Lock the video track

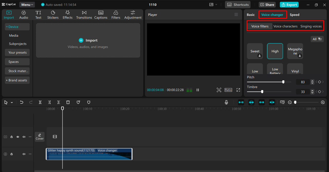[12, 137]
